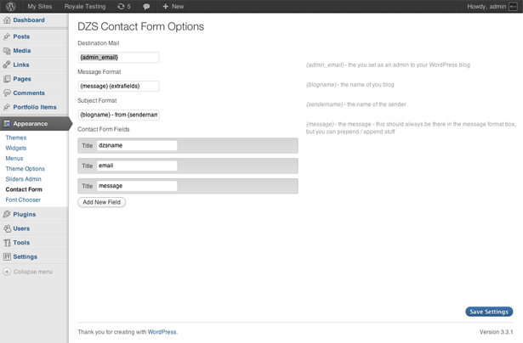
Task: Click the Media icon in sidebar
Action: 7,51
